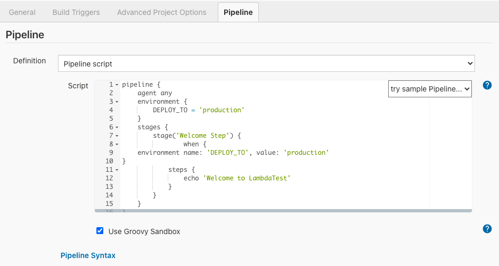Open the Advanced Project Options tab
The height and width of the screenshot is (266, 499).
click(161, 12)
